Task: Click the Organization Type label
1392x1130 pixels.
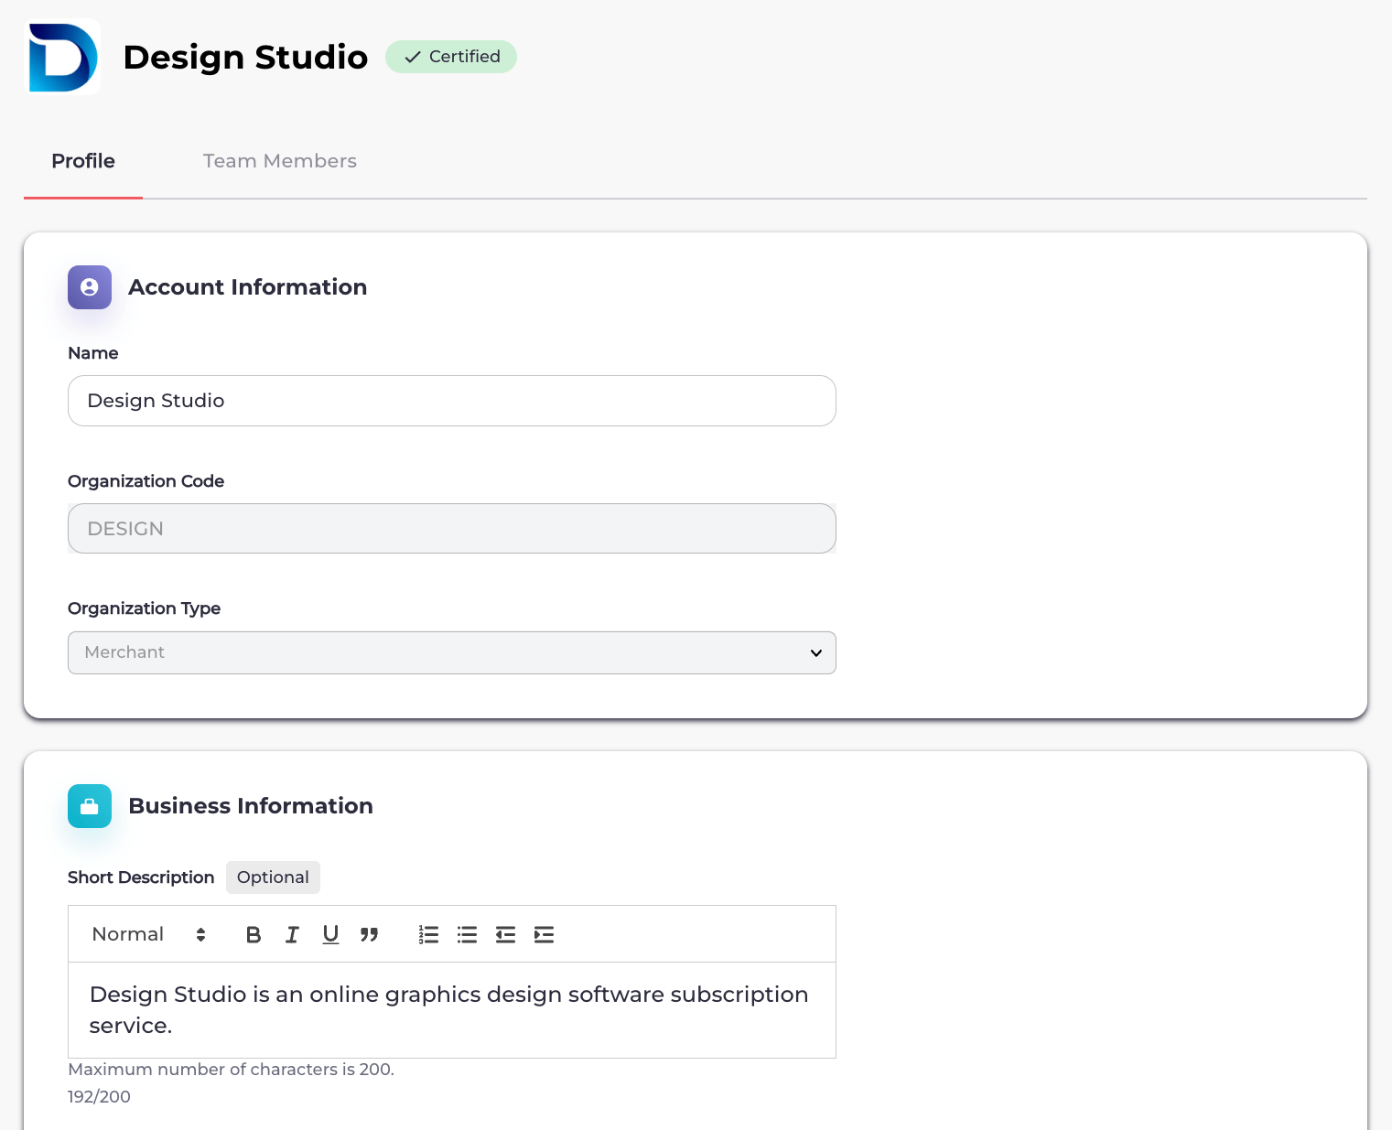Action: click(x=144, y=608)
